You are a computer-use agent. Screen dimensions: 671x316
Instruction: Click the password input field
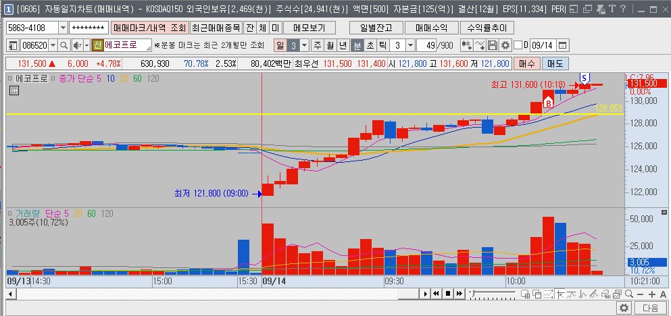click(x=89, y=28)
